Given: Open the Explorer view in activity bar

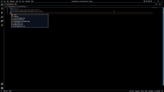Looking at the screenshot, I should [x=2, y=5].
